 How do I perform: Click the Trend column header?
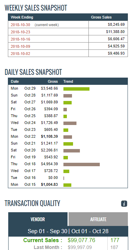pos(68,81)
